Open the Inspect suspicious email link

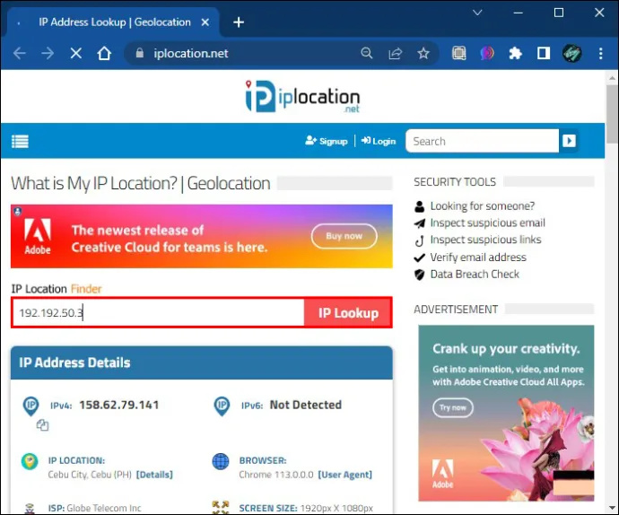[x=487, y=223]
